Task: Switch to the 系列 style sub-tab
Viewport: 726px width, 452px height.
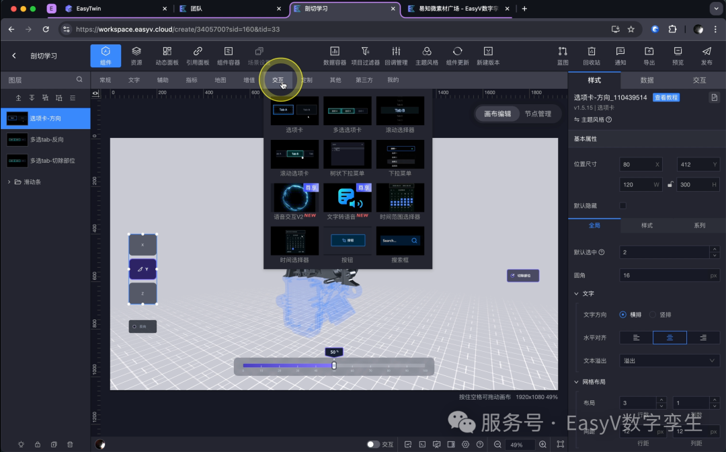Action: 700,225
